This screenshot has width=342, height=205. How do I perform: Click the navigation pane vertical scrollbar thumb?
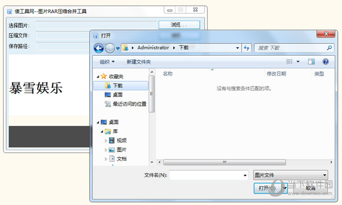152,94
